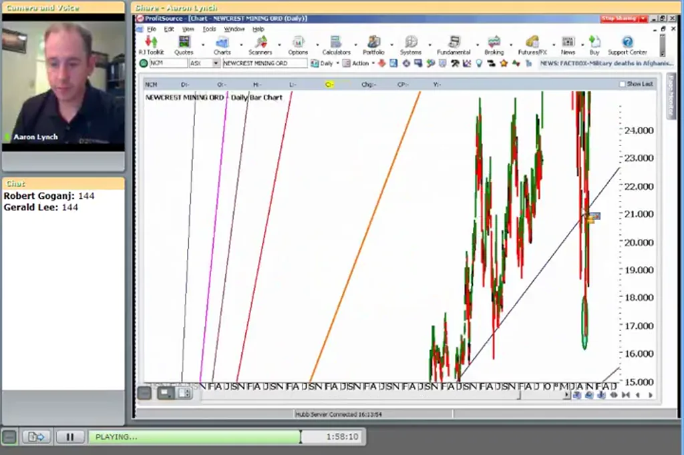Click the price flag marker near 21.000
This screenshot has width=684, height=455.
pyautogui.click(x=593, y=217)
